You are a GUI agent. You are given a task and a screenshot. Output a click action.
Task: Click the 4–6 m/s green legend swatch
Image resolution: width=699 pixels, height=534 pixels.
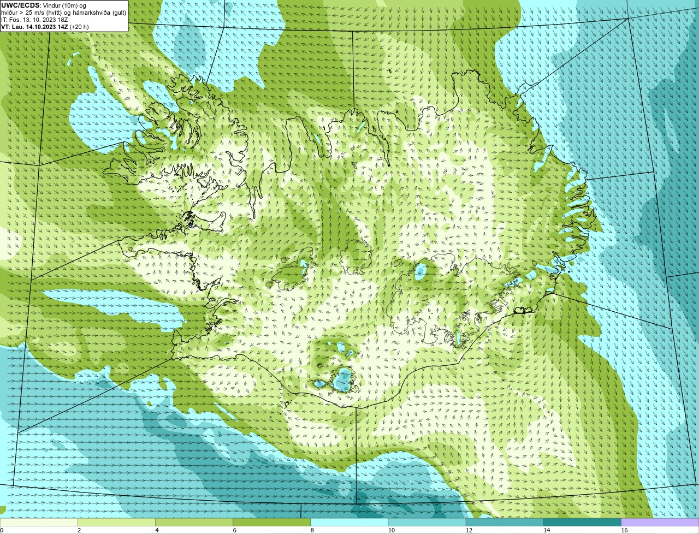tap(194, 523)
